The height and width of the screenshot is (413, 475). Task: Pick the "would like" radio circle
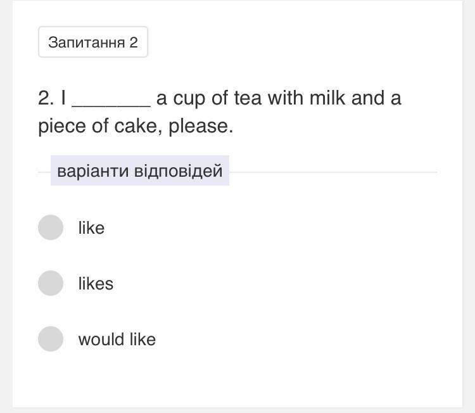51,339
